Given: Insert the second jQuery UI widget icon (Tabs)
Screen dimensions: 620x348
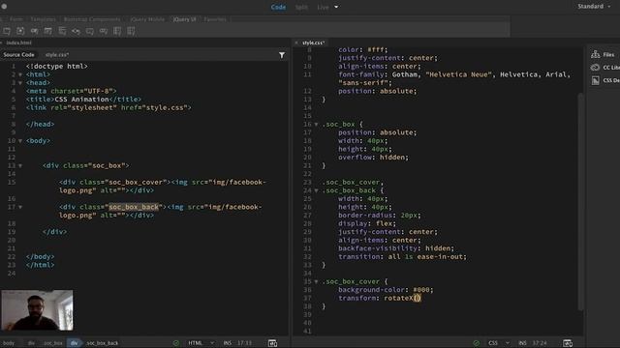Looking at the screenshot, I should (20, 31).
